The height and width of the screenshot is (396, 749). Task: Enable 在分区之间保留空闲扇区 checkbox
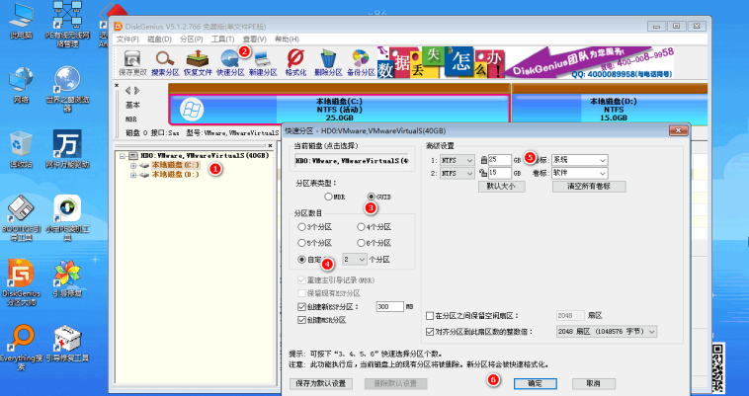(x=430, y=316)
